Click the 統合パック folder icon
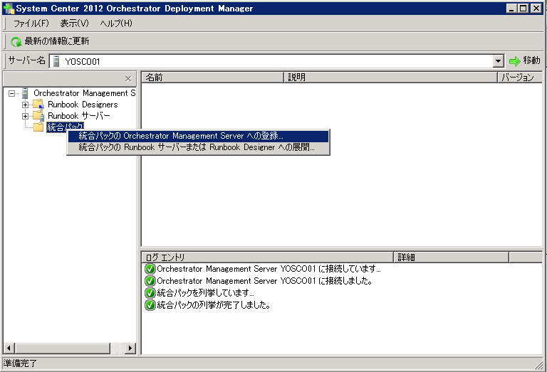 coord(38,127)
